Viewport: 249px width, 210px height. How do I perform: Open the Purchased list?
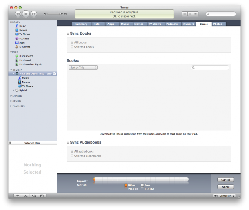tap(23, 60)
